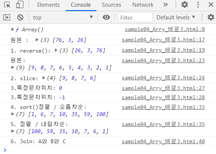Show more tabs with the chevron
The image size is (216, 154).
pos(165,4)
